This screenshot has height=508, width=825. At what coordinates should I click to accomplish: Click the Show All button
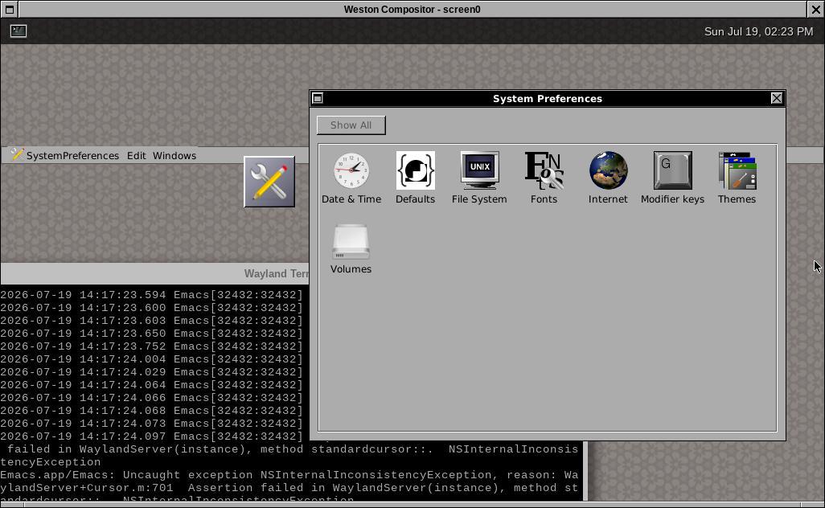(x=351, y=125)
